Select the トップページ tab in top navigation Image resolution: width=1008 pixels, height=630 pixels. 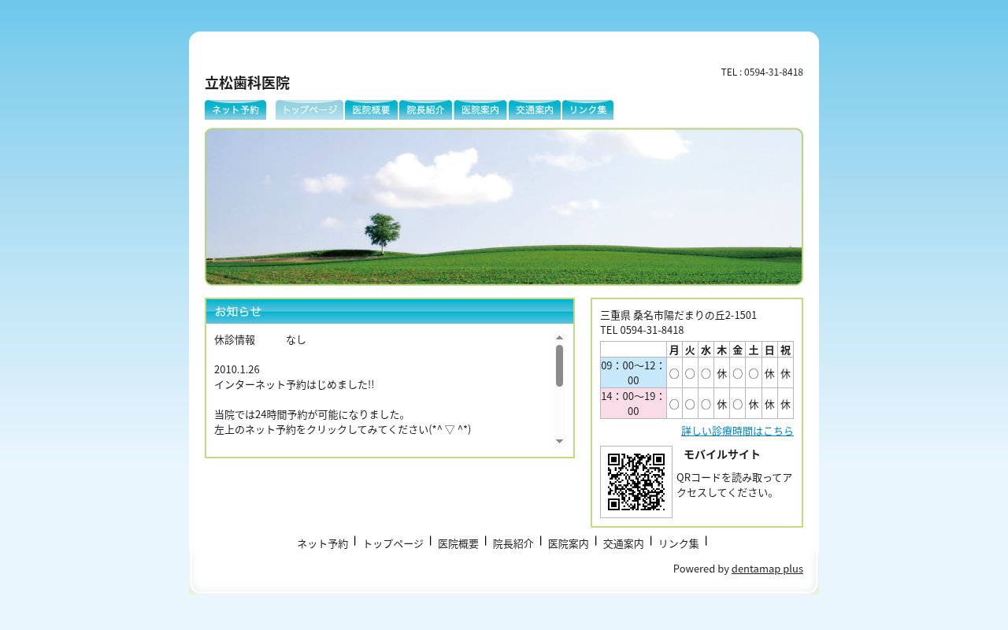309,110
